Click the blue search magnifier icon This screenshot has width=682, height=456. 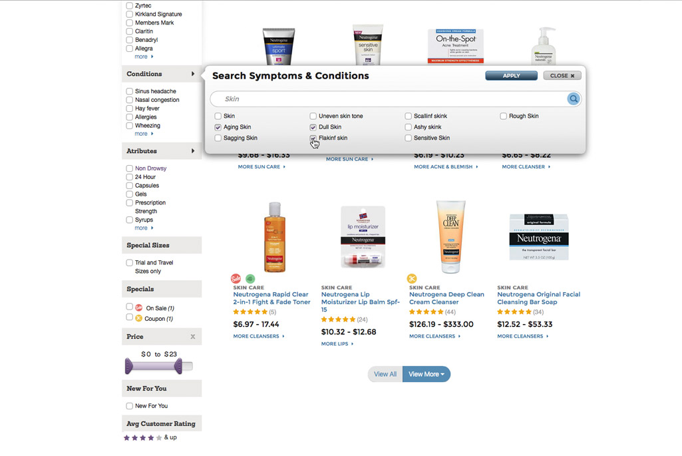tap(574, 99)
